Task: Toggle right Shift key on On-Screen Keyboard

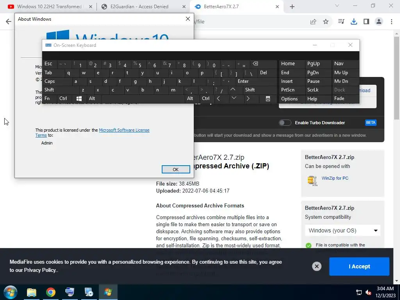Action: click(260, 90)
